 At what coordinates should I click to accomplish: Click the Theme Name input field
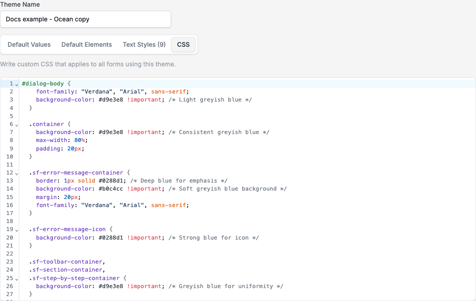(x=85, y=19)
